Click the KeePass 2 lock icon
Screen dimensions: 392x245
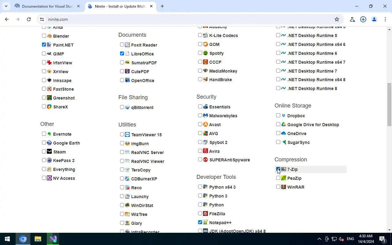[49, 160]
